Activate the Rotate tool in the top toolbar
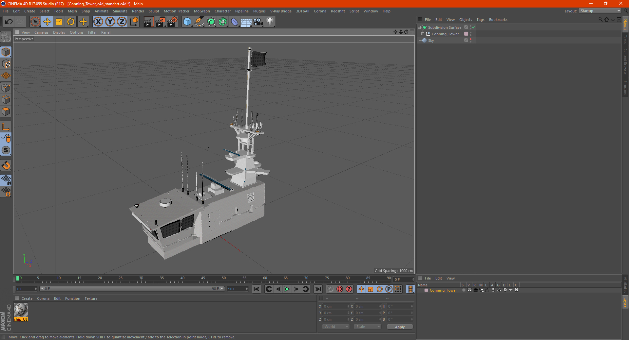 click(71, 22)
